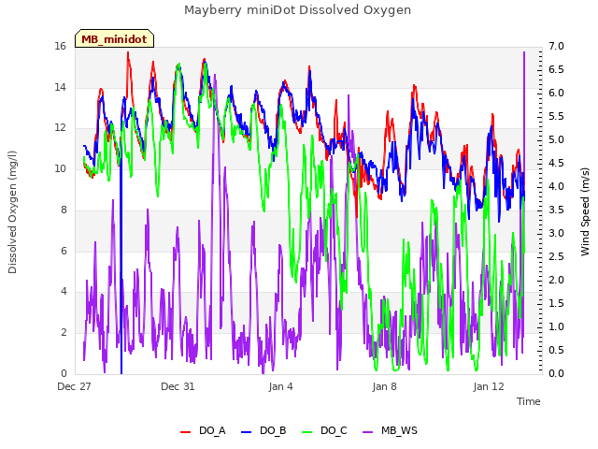
Task: Click the 6 value on left axis
Action: tap(64, 252)
